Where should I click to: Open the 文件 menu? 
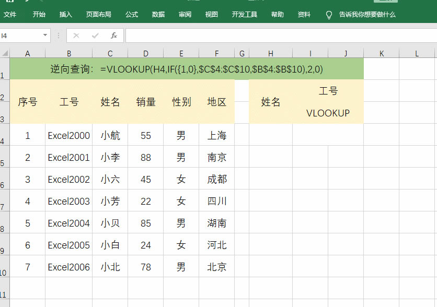tap(11, 15)
